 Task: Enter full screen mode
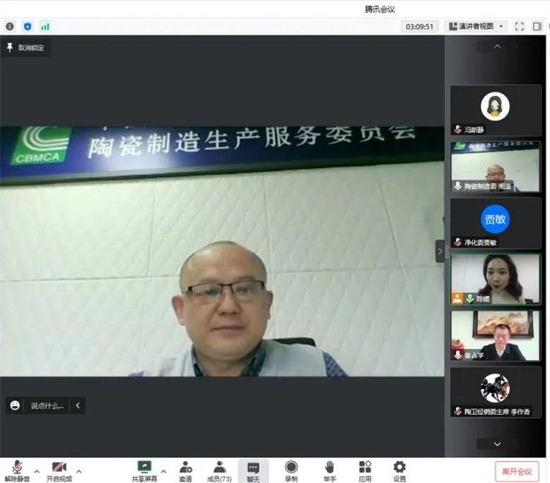519,26
